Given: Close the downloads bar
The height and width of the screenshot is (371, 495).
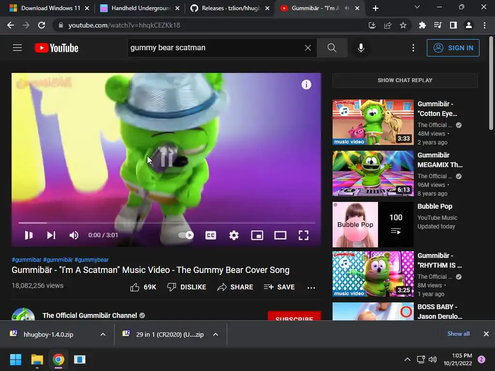Looking at the screenshot, I should point(486,334).
